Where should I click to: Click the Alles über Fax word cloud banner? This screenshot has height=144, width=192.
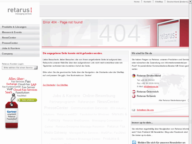(x=20, y=87)
